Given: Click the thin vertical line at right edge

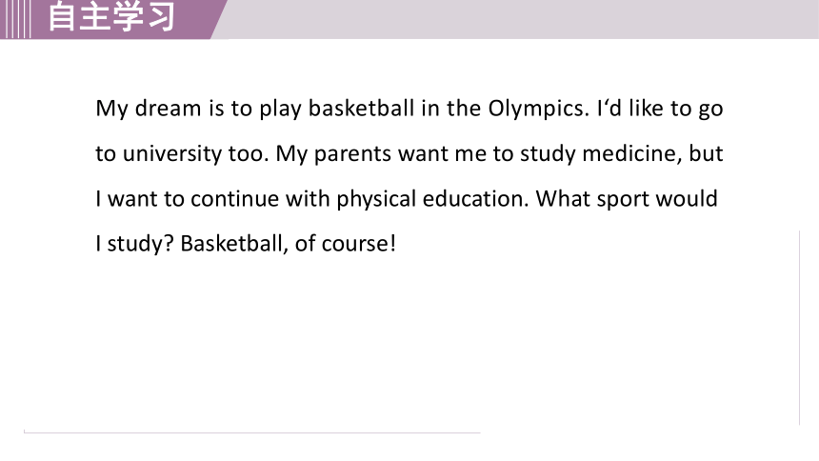Looking at the screenshot, I should (x=799, y=328).
